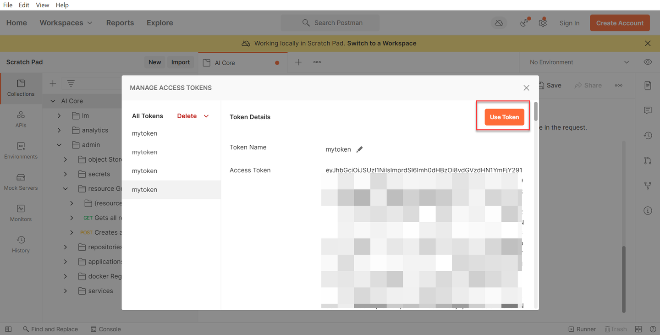Open the Monitors sidebar panel
This screenshot has width=660, height=335.
21,213
